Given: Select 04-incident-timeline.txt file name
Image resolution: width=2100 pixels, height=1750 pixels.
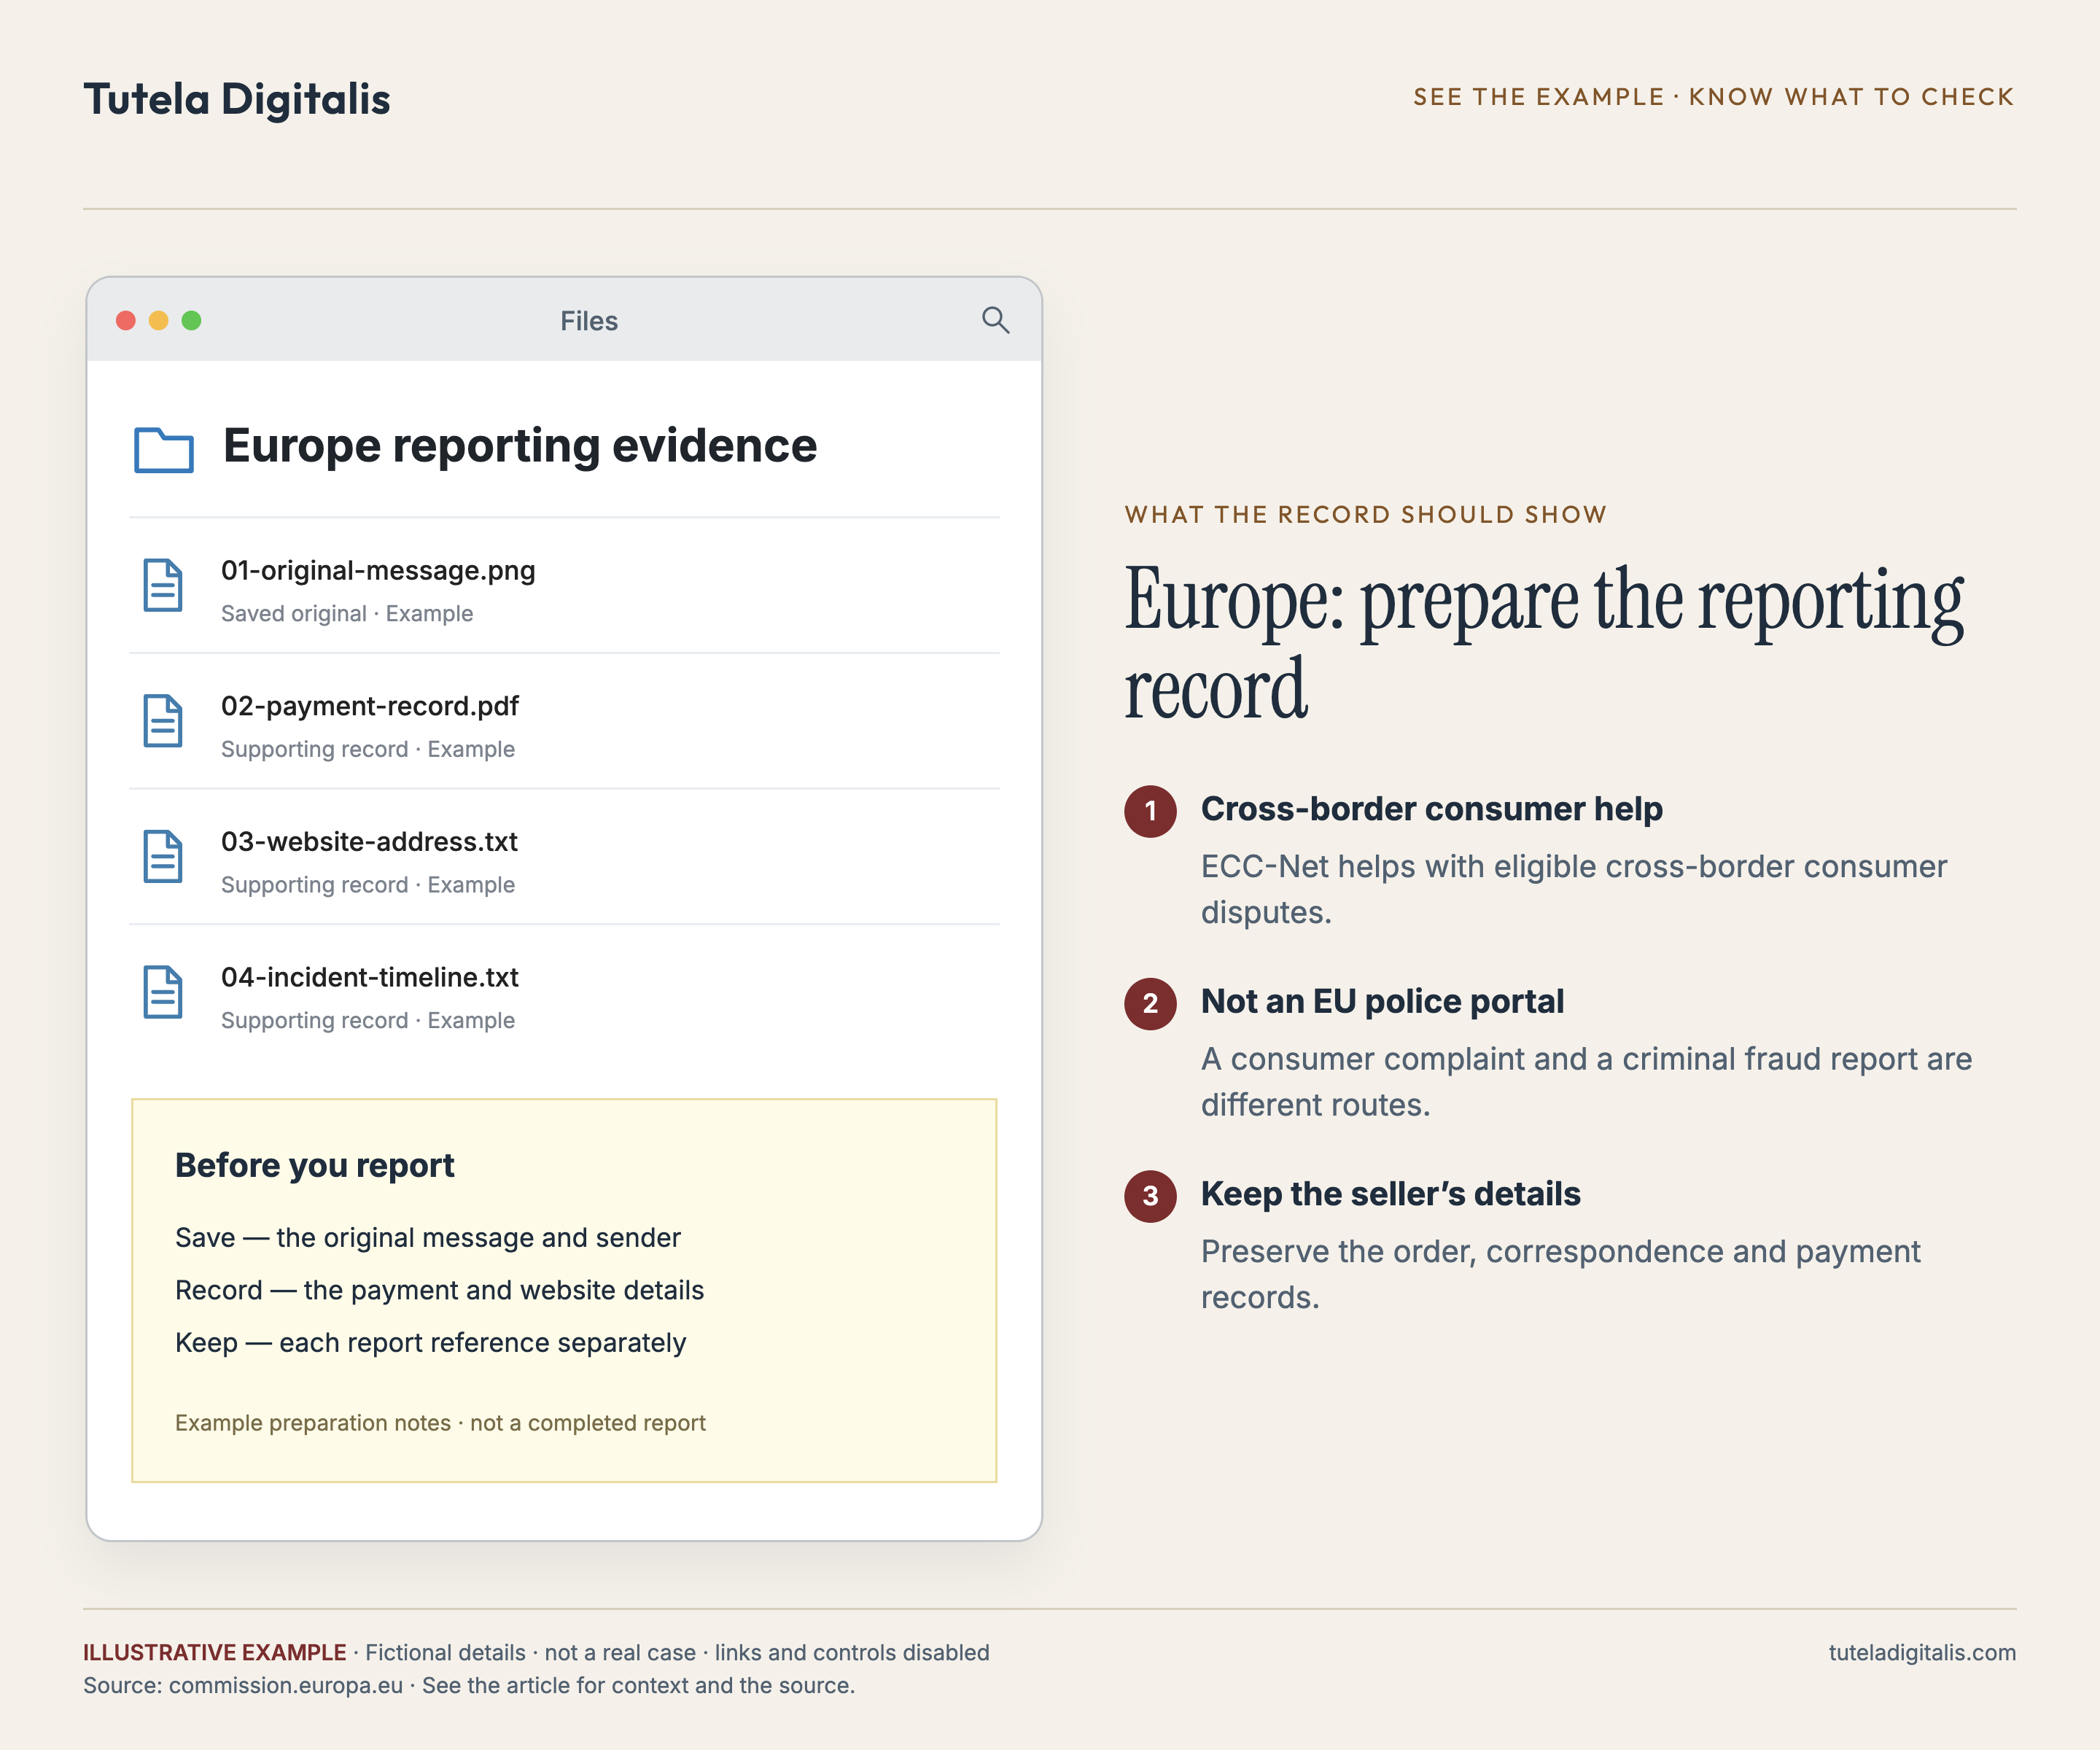Looking at the screenshot, I should [370, 977].
